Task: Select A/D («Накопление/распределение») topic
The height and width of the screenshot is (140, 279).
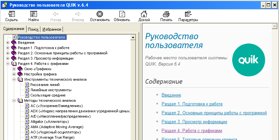Action: coord(60,116)
